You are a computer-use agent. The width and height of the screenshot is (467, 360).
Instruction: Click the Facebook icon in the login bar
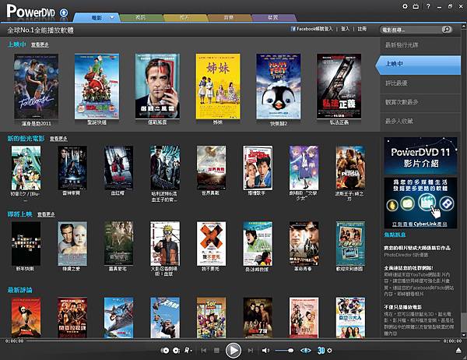click(x=293, y=29)
